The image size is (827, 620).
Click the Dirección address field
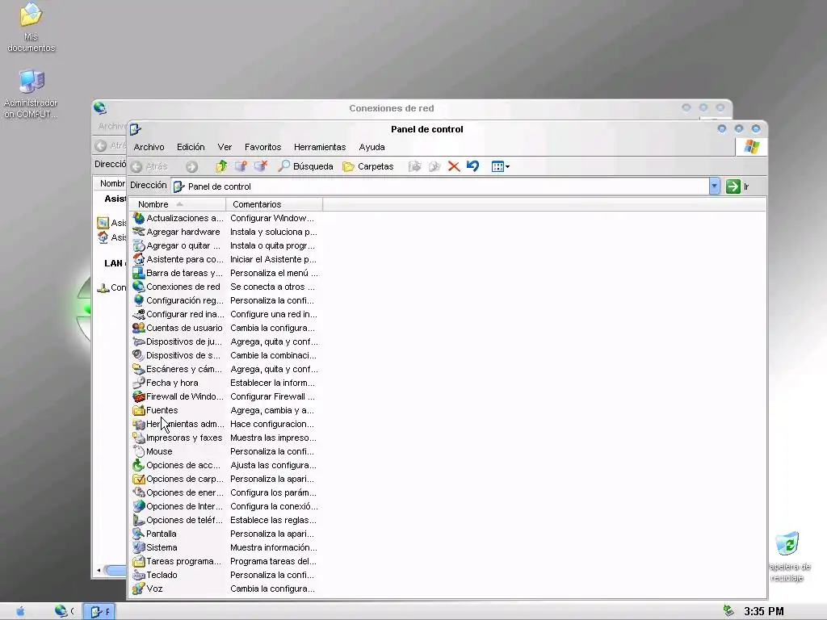[x=440, y=186]
